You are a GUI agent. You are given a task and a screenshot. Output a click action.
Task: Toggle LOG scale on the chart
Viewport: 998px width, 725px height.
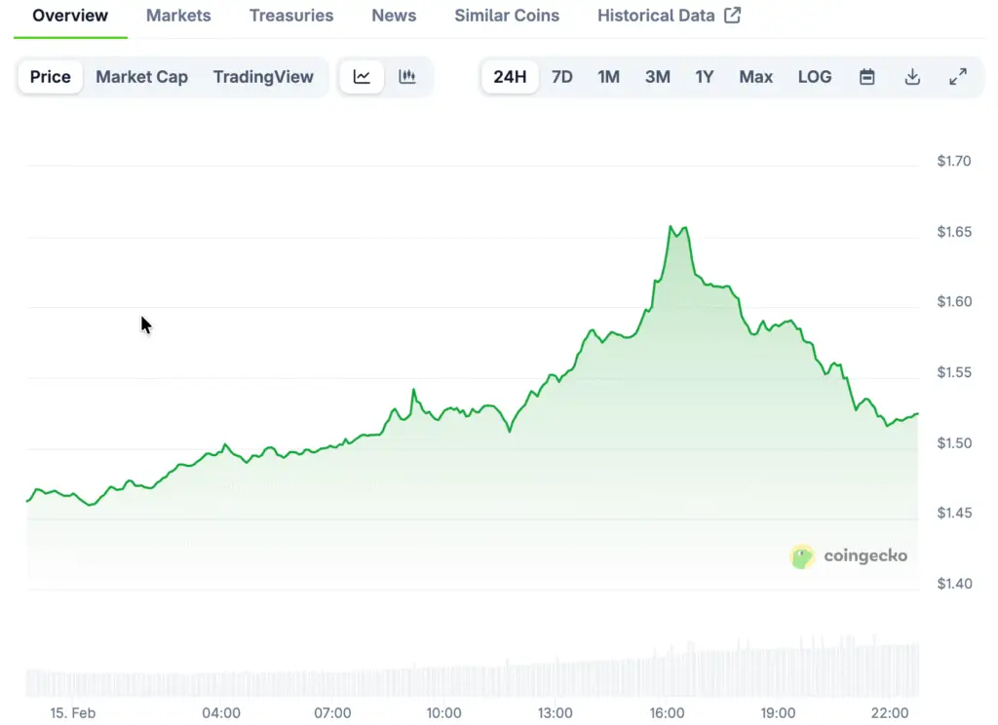(x=815, y=77)
